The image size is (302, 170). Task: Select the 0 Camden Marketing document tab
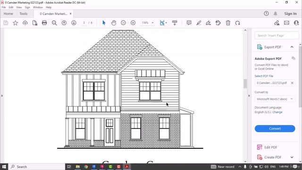tap(53, 14)
